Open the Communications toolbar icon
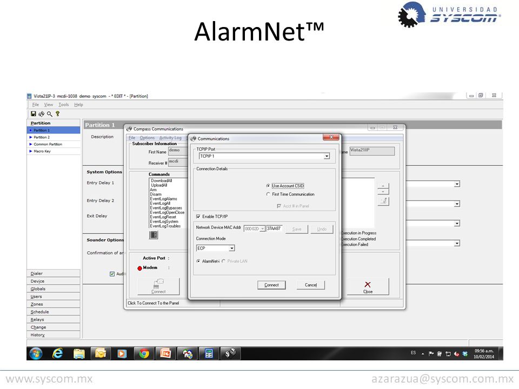This screenshot has width=519, height=389. click(x=42, y=114)
